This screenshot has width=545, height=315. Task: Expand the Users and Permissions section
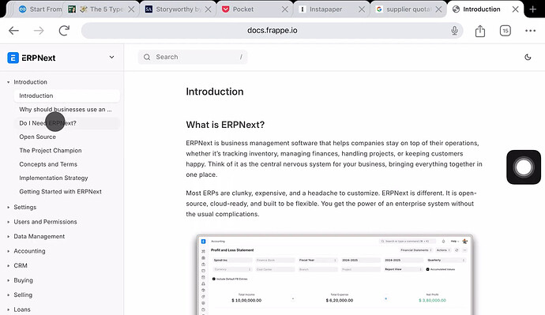point(9,222)
